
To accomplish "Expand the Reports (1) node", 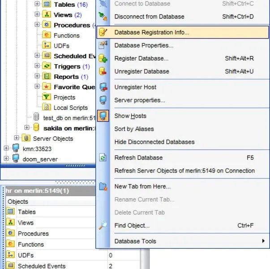I will pyautogui.click(x=37, y=76).
